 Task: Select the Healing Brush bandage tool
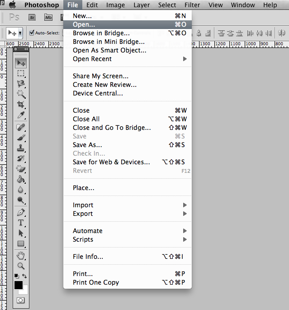21,127
